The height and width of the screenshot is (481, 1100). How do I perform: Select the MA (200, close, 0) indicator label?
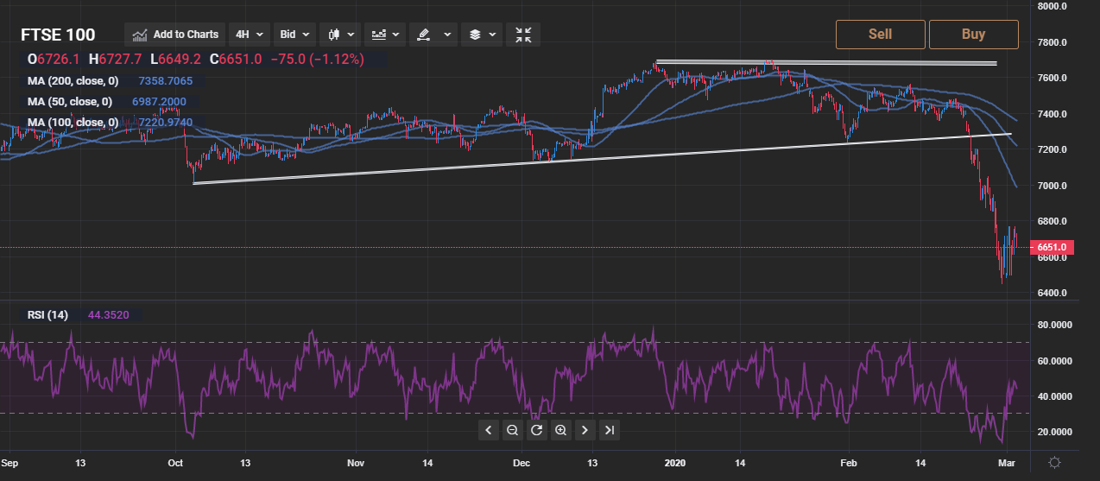tap(73, 81)
